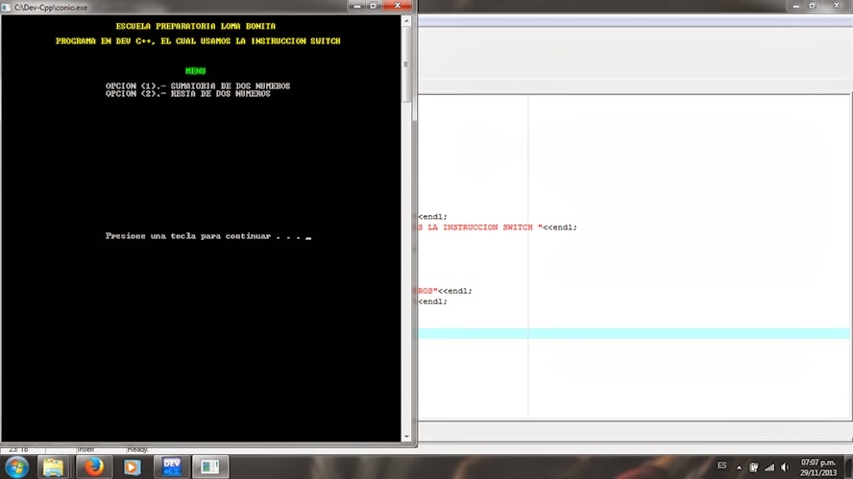Viewport: 853px width, 479px height.
Task: Restore down the Dev-C++ editor window
Action: (x=813, y=6)
